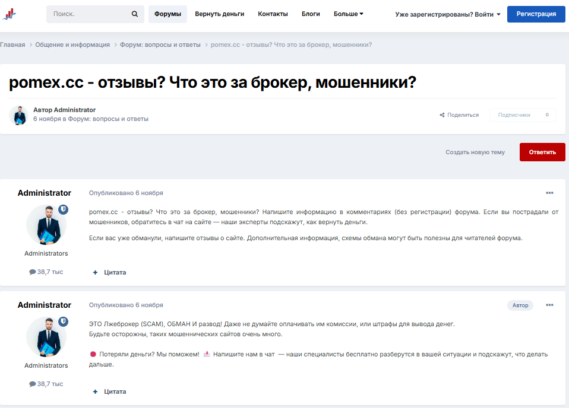Click the search magnifier icon
Screen dimensions: 569x408
point(135,13)
